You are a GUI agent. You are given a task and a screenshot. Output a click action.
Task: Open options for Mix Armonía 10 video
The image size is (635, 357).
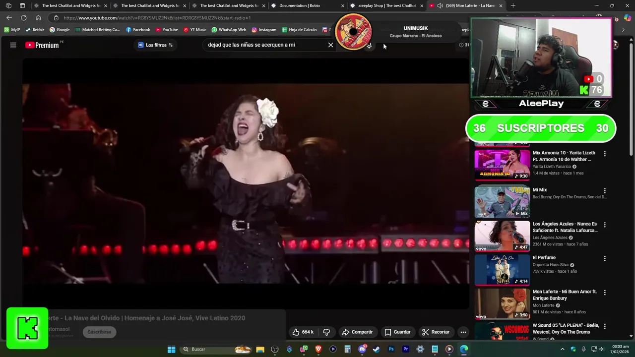click(x=604, y=154)
